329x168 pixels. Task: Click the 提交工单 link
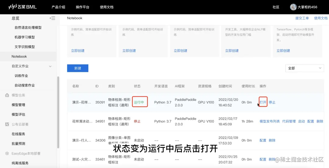pyautogui.click(x=302, y=18)
